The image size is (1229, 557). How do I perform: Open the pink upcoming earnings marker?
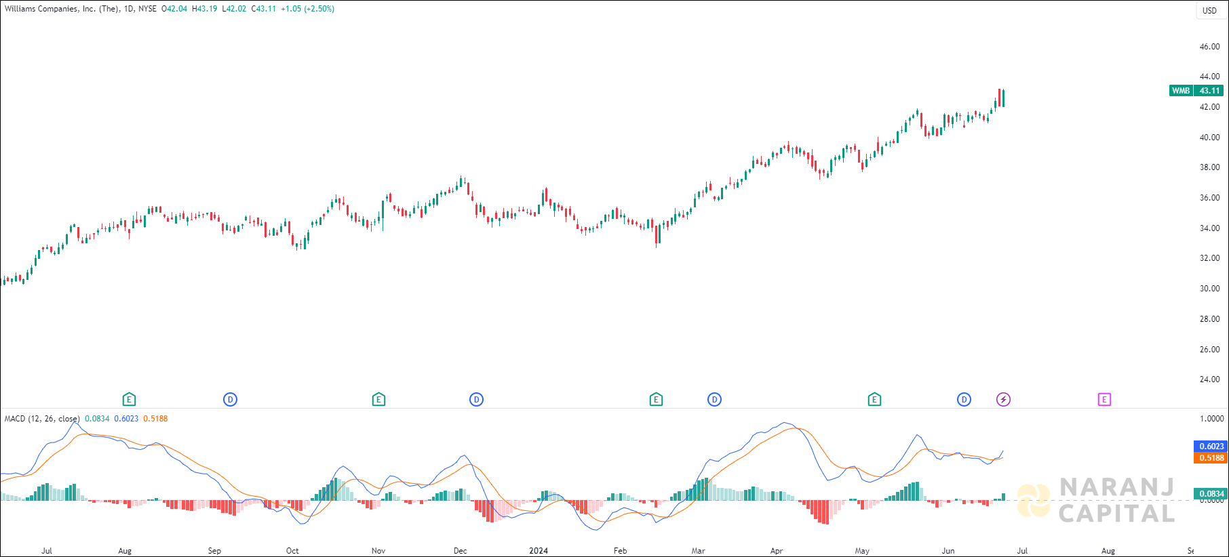[x=1104, y=400]
